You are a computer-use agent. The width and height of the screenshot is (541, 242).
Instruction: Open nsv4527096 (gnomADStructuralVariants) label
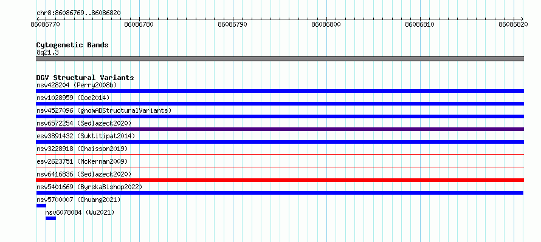pyautogui.click(x=104, y=110)
